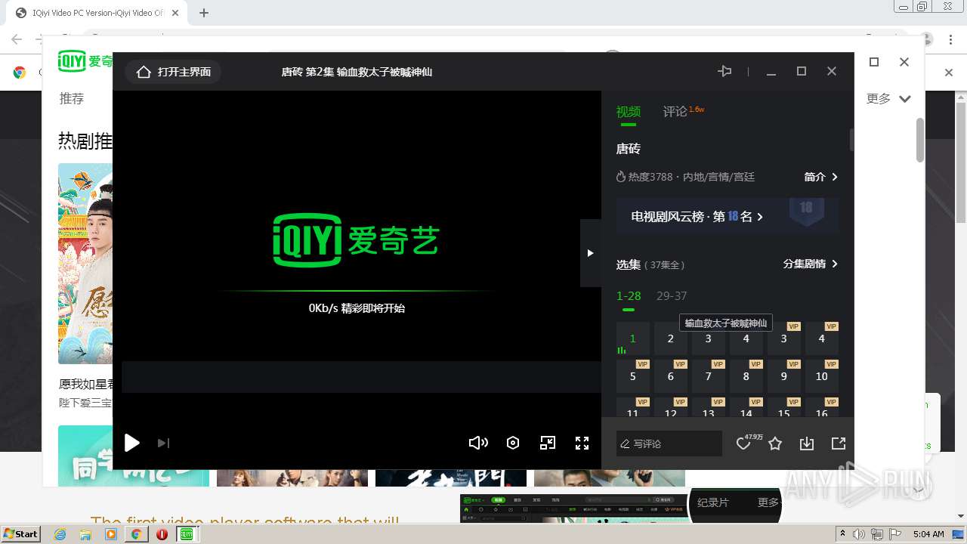Skip to the next episode
This screenshot has width=967, height=544.
163,444
